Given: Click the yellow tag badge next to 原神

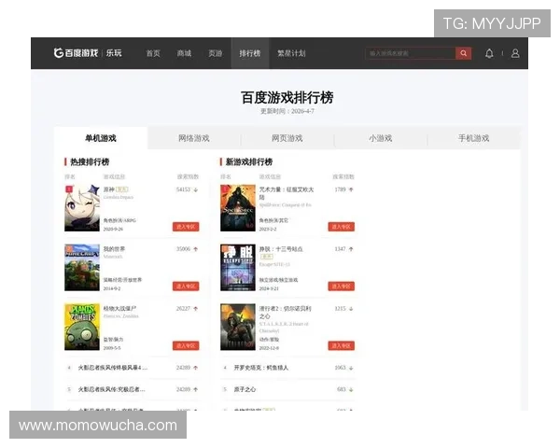Looking at the screenshot, I should point(121,189).
